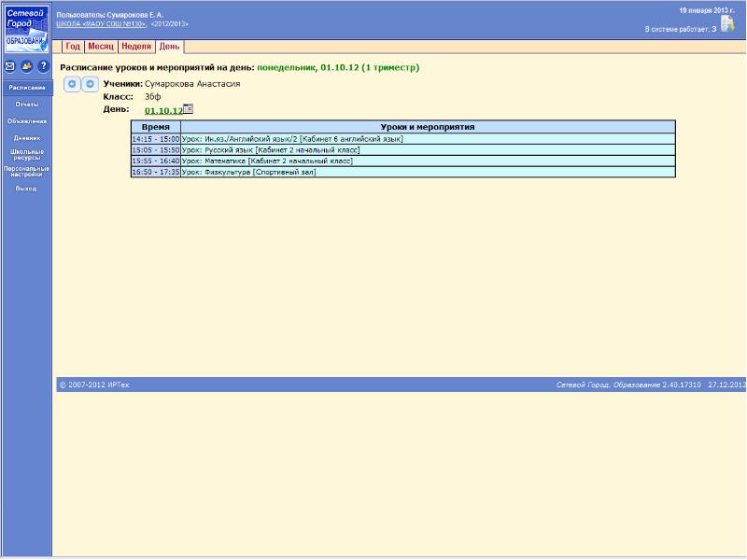Image resolution: width=747 pixels, height=560 pixels.
Task: Click the document icon in top-right corner
Action: pyautogui.click(x=726, y=25)
